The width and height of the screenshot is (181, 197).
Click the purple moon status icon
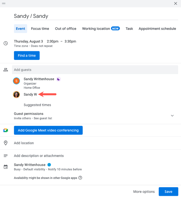[58, 79]
